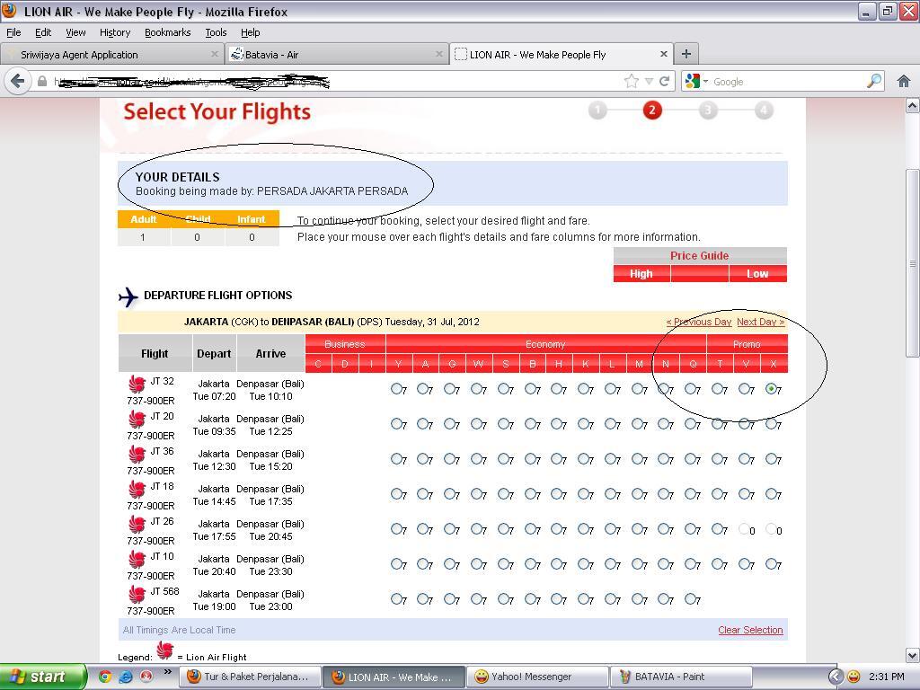The image size is (920, 690).
Task: Open the History menu
Action: [x=115, y=32]
